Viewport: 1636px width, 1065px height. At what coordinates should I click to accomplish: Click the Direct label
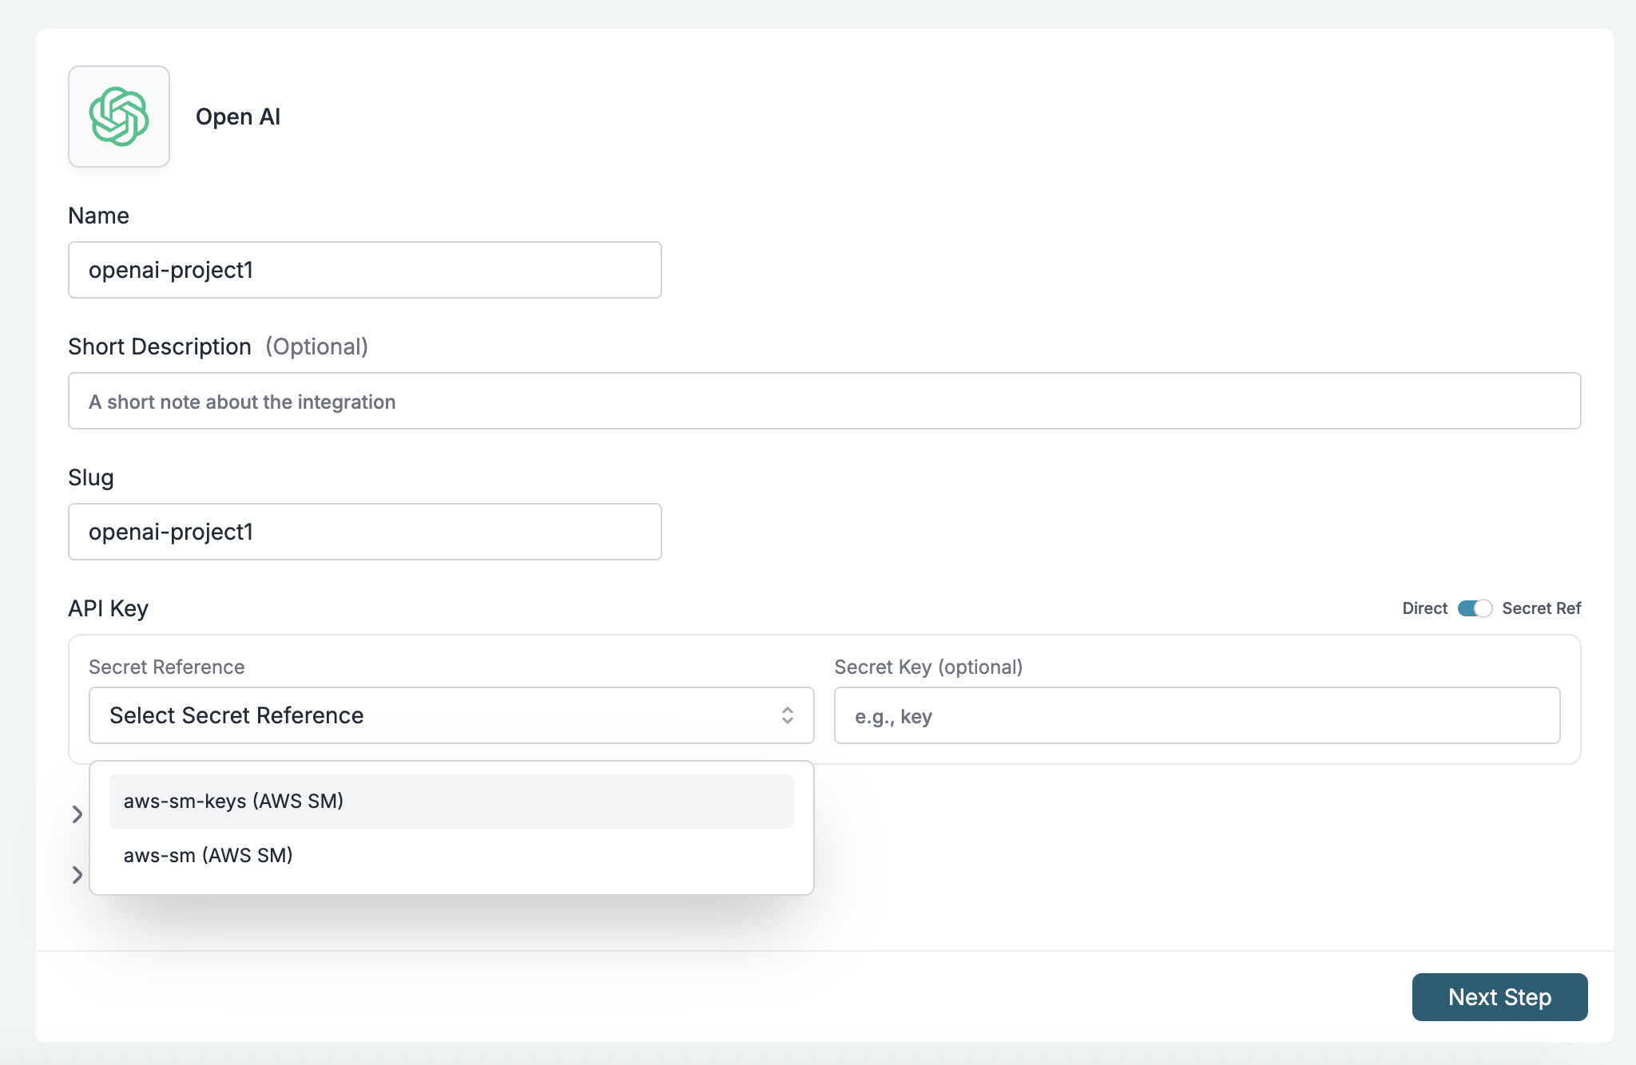(x=1424, y=608)
